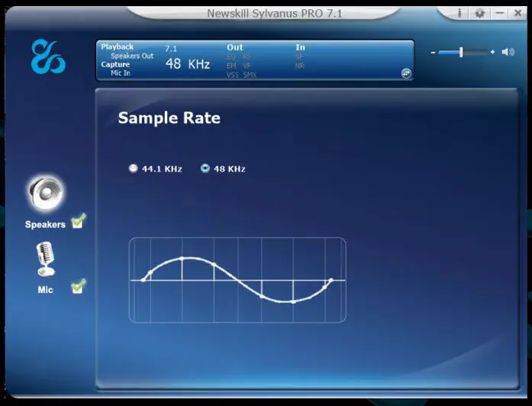Click the Sample Rate heading
The width and height of the screenshot is (532, 406).
(x=169, y=118)
